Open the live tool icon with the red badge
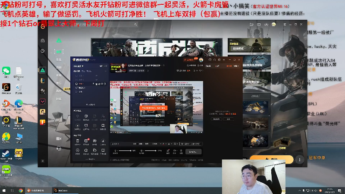The image size is (345, 194). coord(86,142)
